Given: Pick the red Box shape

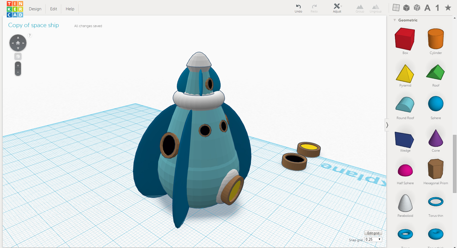Looking at the screenshot, I should pos(405,39).
